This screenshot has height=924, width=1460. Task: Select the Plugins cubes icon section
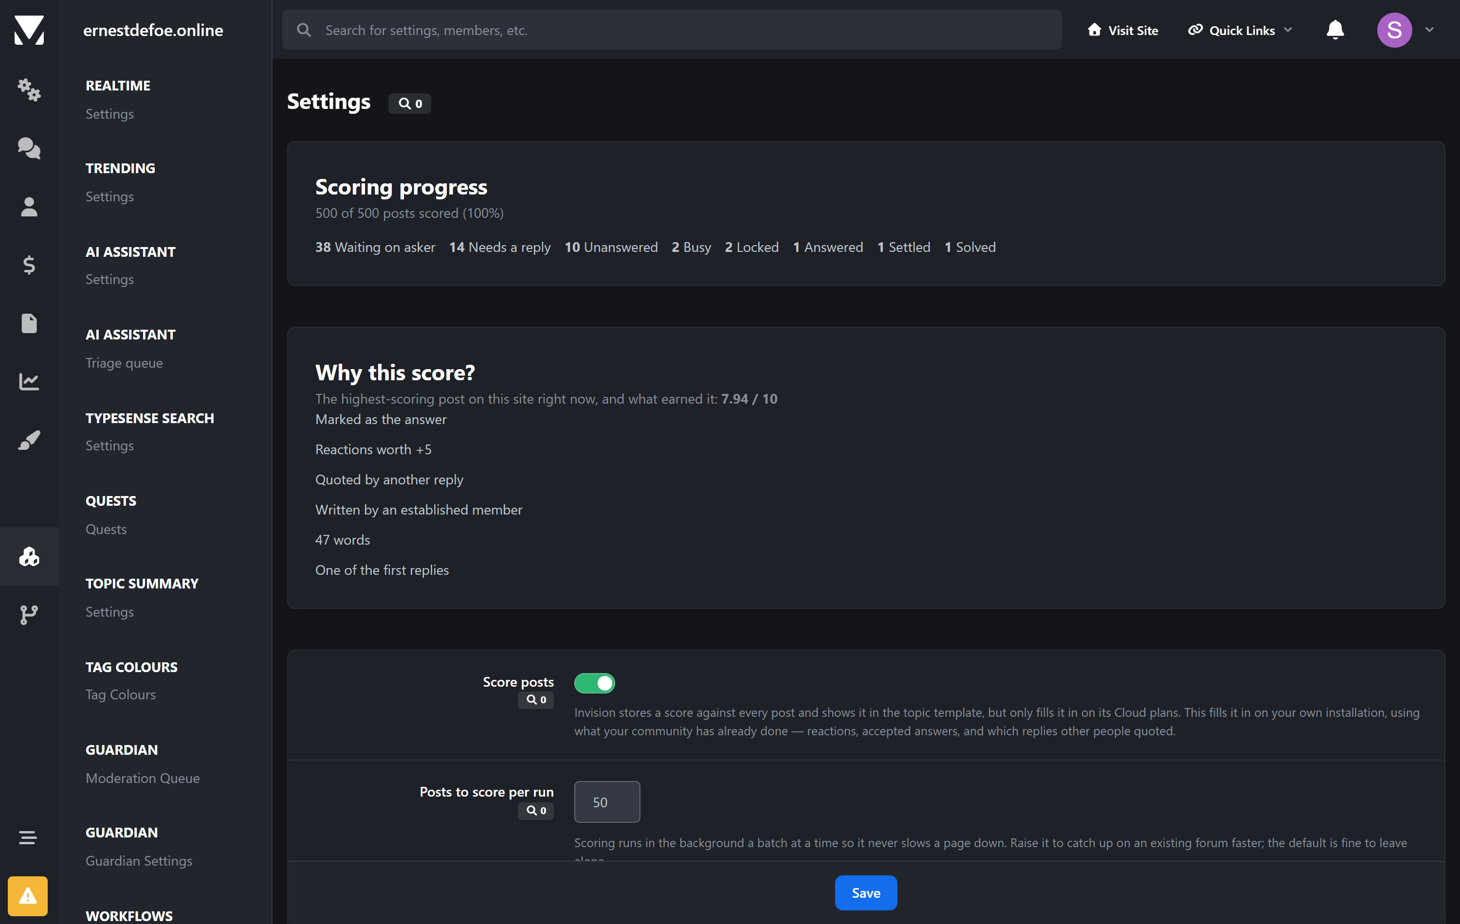[29, 556]
